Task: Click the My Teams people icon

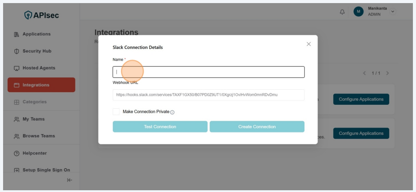Action: [17, 119]
